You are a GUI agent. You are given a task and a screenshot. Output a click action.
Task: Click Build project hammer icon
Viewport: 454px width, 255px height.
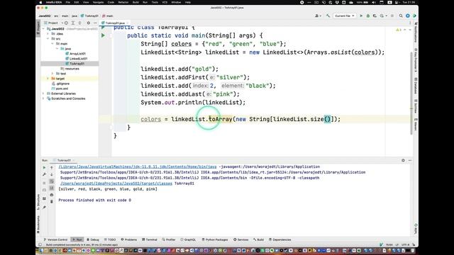tap(328, 16)
